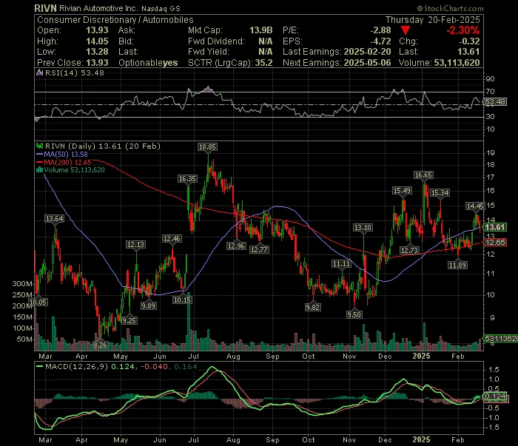518x446 pixels.
Task: Click the 12.13 price label
Action: pos(135,245)
